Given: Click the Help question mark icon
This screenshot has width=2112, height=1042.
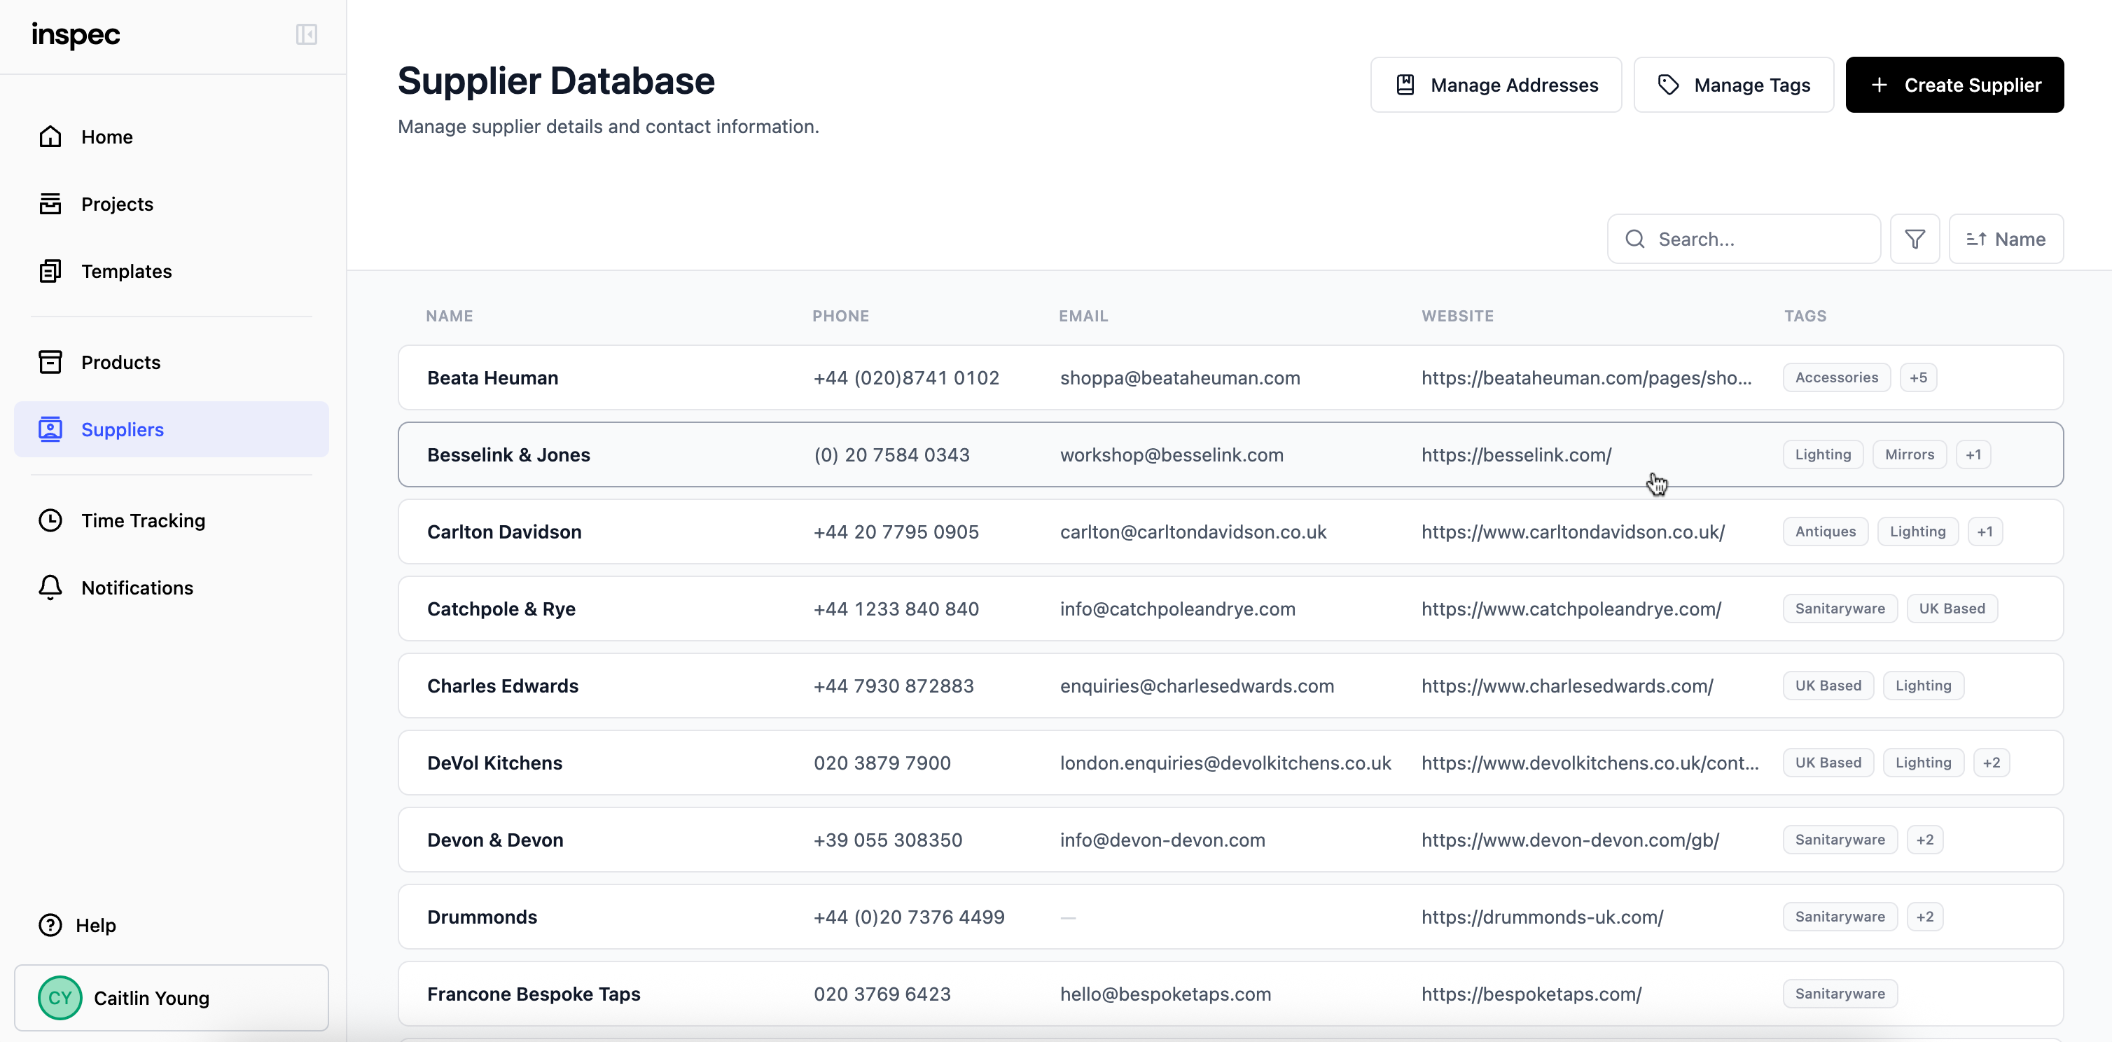Looking at the screenshot, I should pyautogui.click(x=51, y=925).
